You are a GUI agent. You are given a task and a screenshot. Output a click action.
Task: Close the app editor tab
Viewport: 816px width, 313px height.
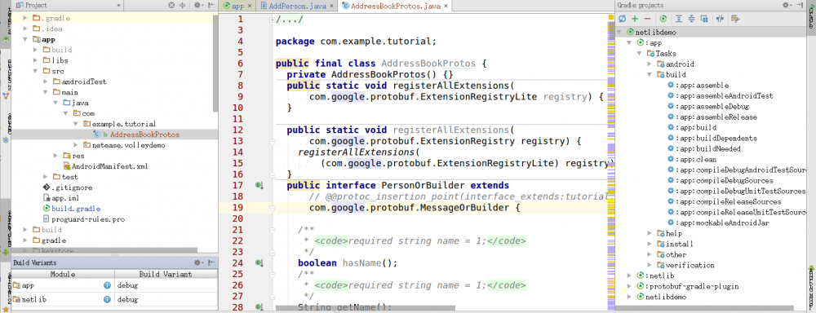(250, 7)
